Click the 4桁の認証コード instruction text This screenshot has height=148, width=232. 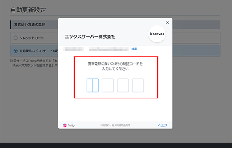tap(115, 66)
